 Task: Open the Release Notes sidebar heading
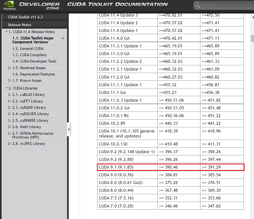[x=20, y=25]
